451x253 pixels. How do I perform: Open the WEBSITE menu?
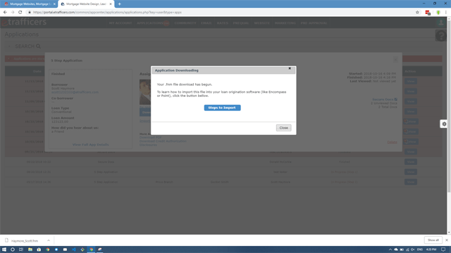261,23
